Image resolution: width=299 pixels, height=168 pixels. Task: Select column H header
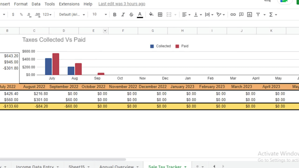click(x=182, y=31)
